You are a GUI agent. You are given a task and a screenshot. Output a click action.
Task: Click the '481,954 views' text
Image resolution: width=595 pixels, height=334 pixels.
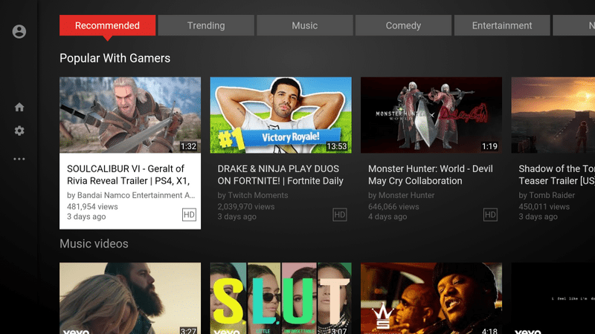tap(92, 207)
